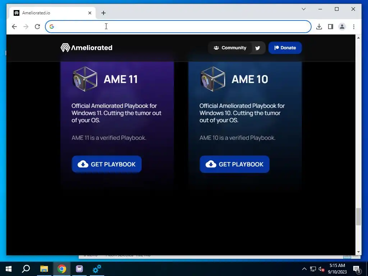Click the scrollbar up arrow
This screenshot has width=368, height=276.
pyautogui.click(x=358, y=38)
